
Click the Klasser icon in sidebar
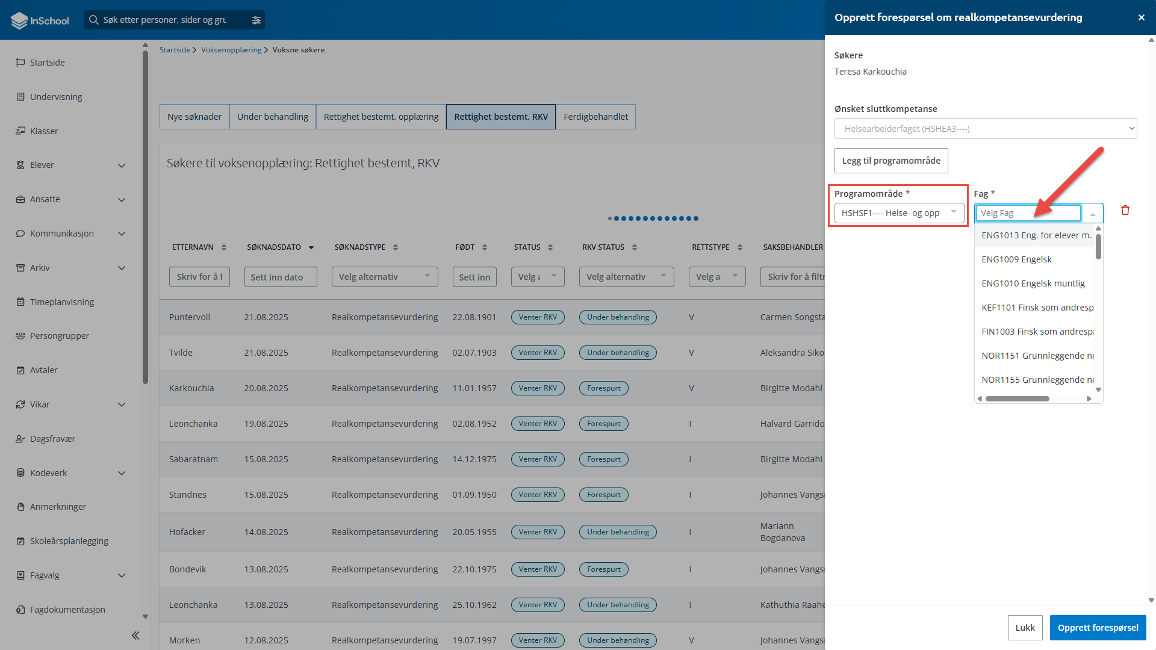20,131
